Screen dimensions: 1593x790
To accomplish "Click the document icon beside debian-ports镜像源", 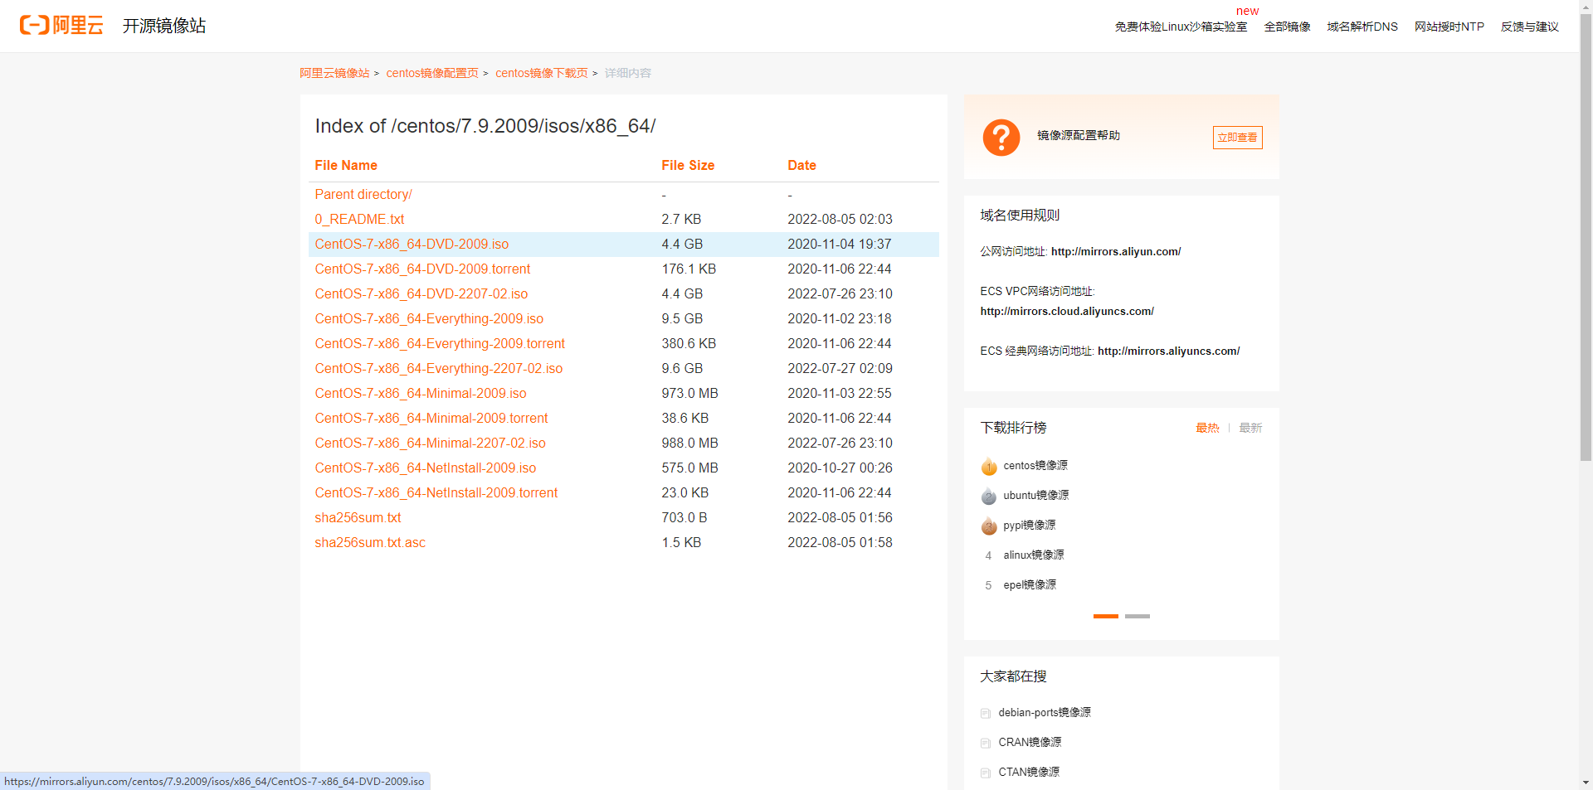I will [x=986, y=713].
